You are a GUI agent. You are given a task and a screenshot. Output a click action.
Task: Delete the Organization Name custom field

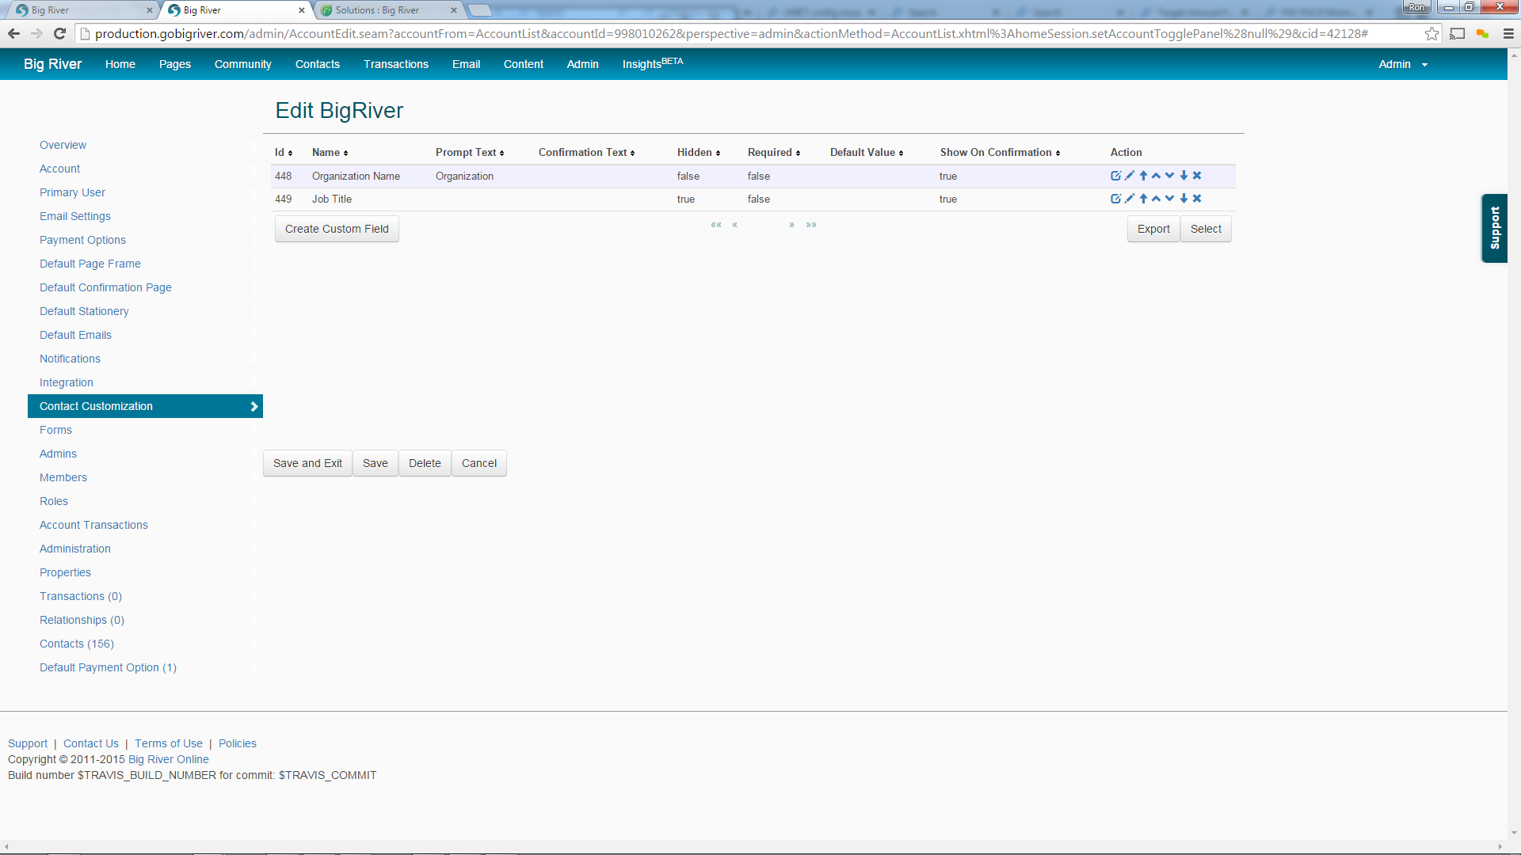pyautogui.click(x=1197, y=176)
